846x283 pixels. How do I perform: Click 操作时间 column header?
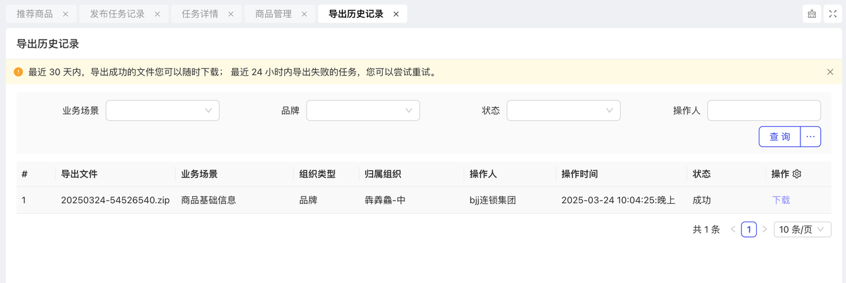580,174
